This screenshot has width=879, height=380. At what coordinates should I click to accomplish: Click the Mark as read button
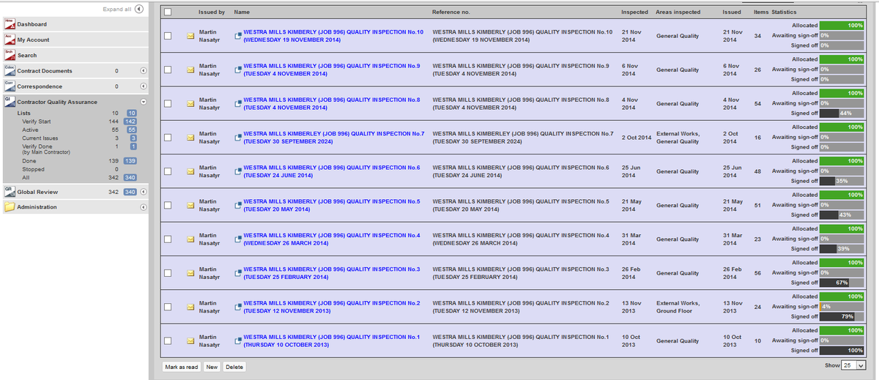coord(182,367)
